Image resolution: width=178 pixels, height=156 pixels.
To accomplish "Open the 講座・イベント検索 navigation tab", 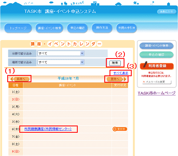I will tap(49, 28).
